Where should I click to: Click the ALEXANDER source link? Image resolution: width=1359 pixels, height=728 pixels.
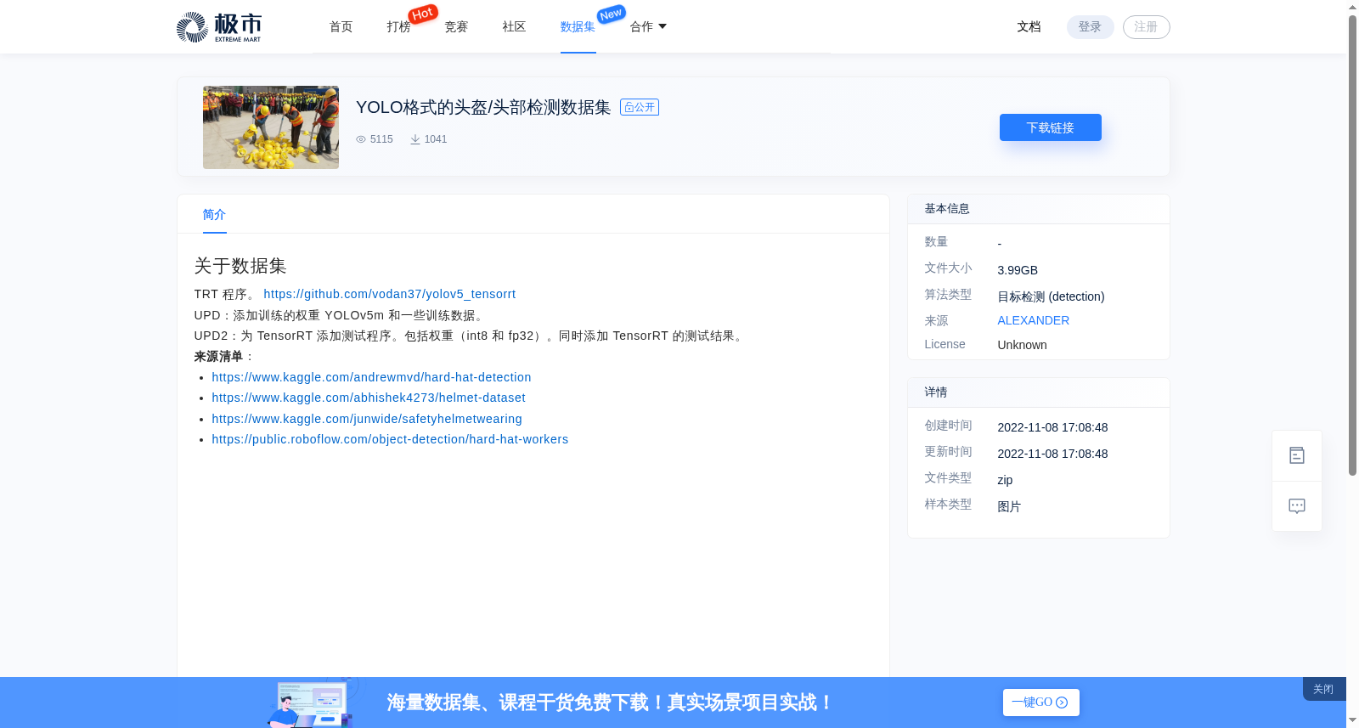pos(1033,320)
